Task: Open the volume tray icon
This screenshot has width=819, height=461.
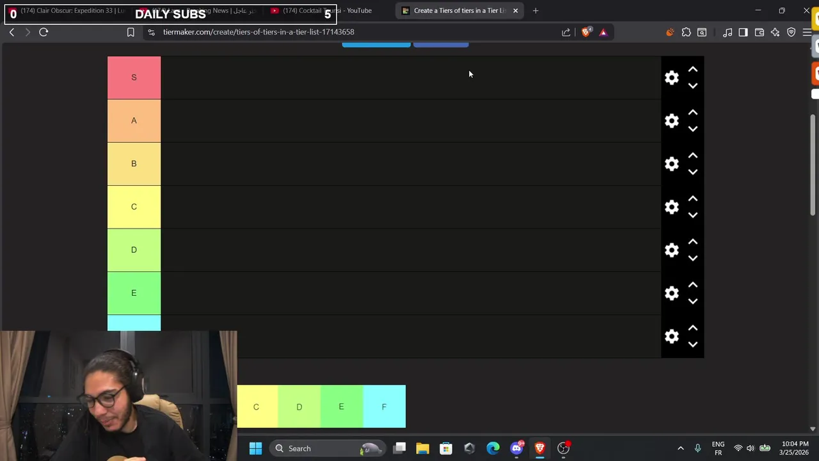Action: pyautogui.click(x=750, y=448)
